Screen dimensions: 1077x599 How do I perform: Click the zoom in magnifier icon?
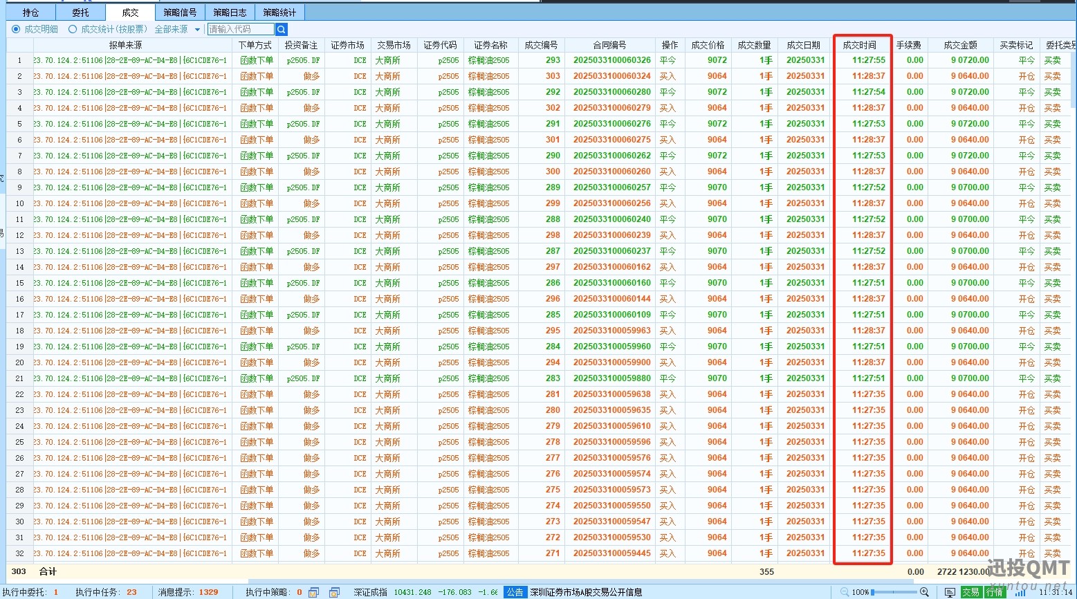[924, 592]
